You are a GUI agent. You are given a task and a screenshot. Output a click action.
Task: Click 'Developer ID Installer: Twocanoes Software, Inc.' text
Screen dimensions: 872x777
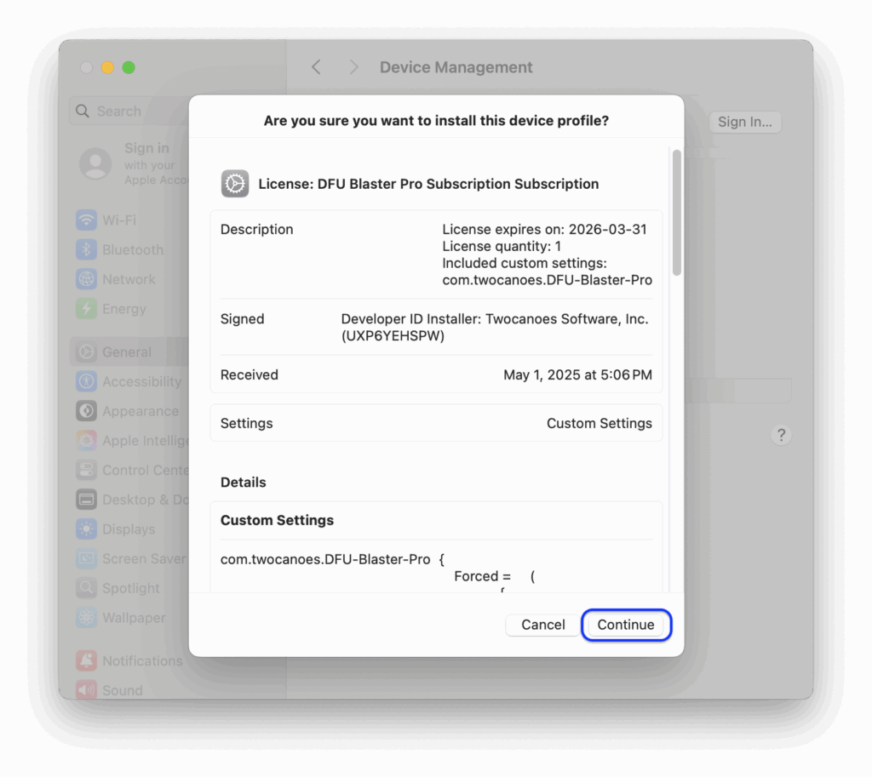[x=495, y=319]
